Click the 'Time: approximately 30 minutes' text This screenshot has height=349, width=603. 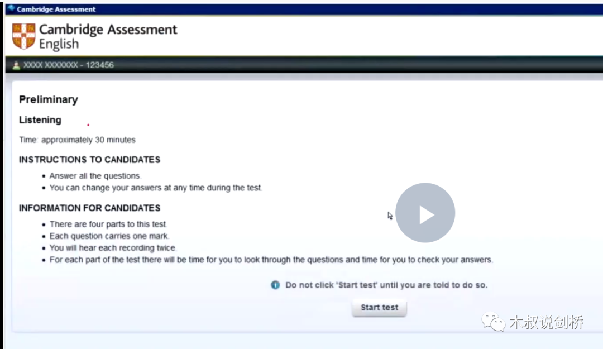[77, 140]
